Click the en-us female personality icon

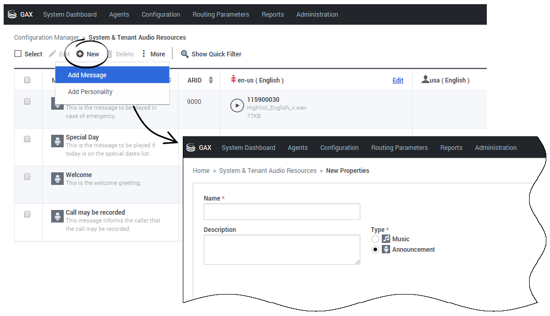pos(233,80)
